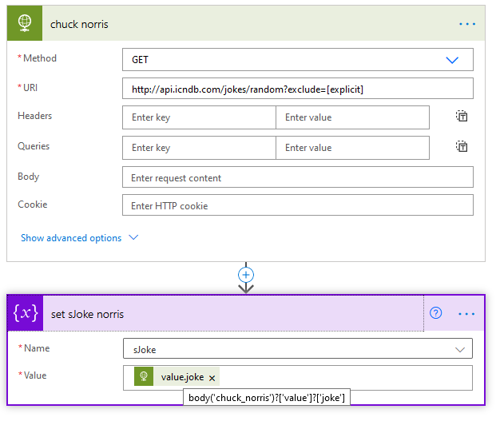Remove the value.joke token
Viewport: 496px width, 429px height.
tap(212, 378)
